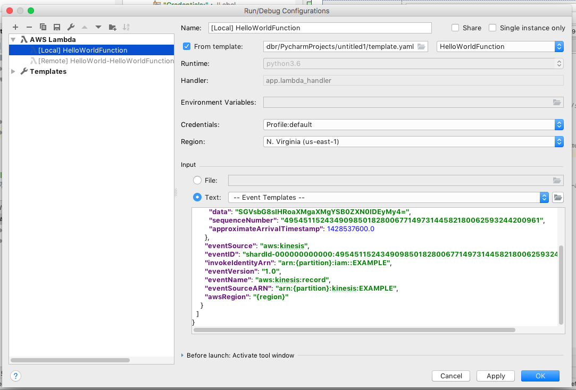
Task: Click the Handler app.lambda_handler field
Action: point(413,80)
